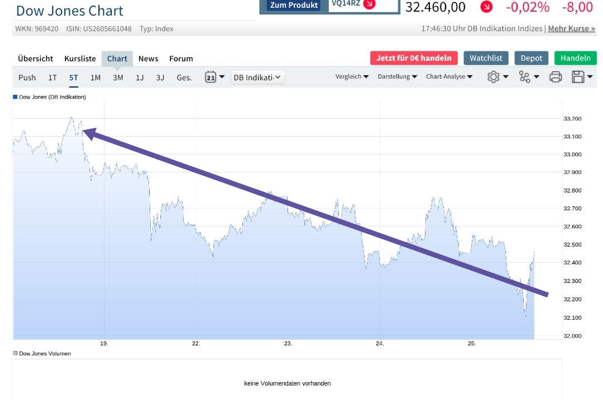Screen dimensions: 603x400
Task: Select Push time range
Action: click(27, 77)
